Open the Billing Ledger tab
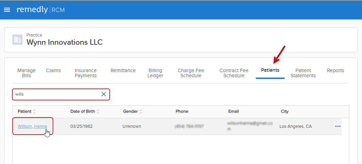Screen dimensions: 362x164 (x=155, y=73)
